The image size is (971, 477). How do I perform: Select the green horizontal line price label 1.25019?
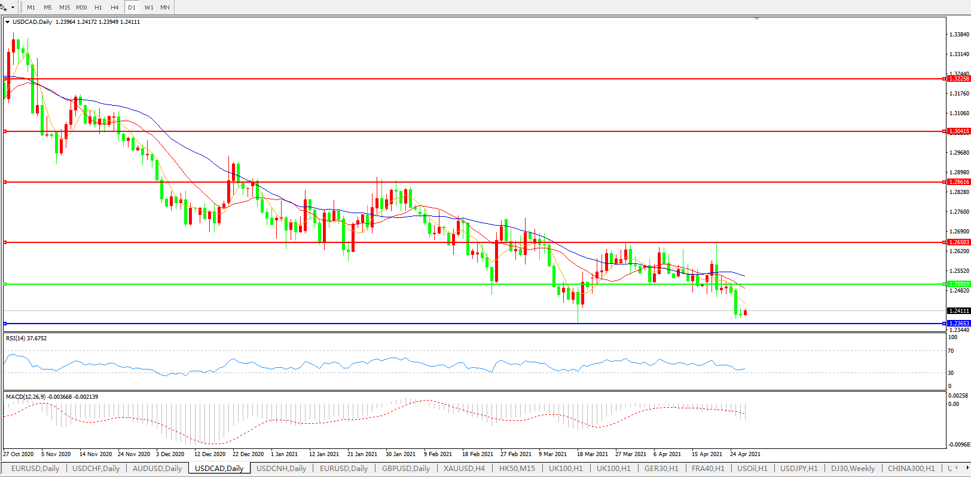point(959,284)
